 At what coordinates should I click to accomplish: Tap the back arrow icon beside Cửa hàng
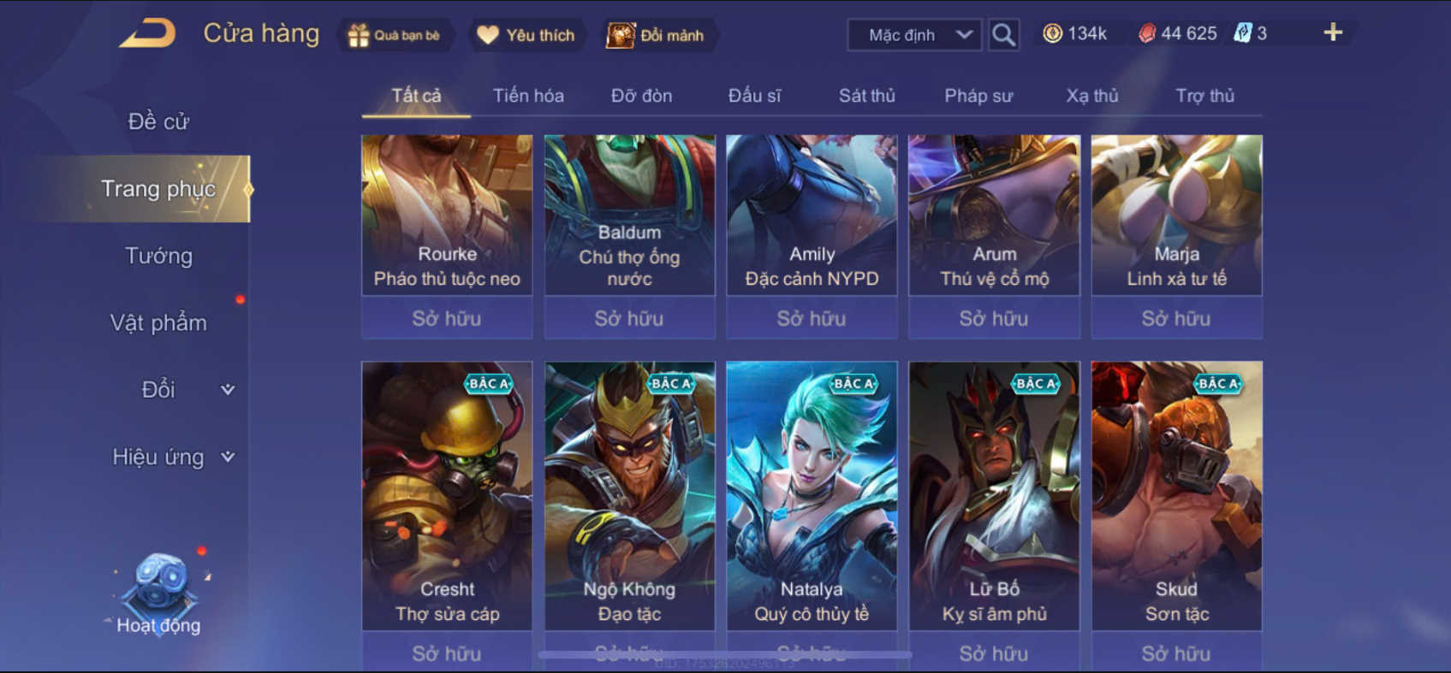pos(147,34)
